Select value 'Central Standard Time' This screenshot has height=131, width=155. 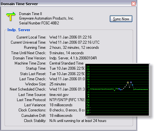pyautogui.click(x=67, y=63)
